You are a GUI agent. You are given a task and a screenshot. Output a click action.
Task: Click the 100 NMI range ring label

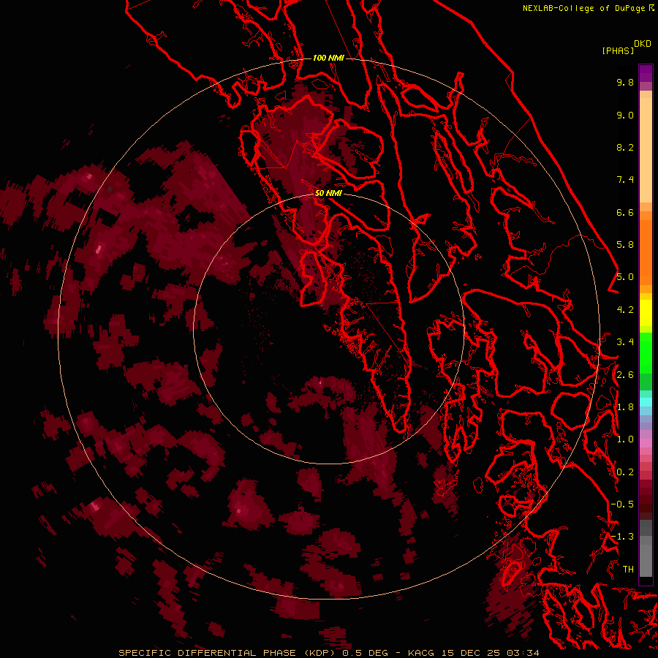[328, 58]
